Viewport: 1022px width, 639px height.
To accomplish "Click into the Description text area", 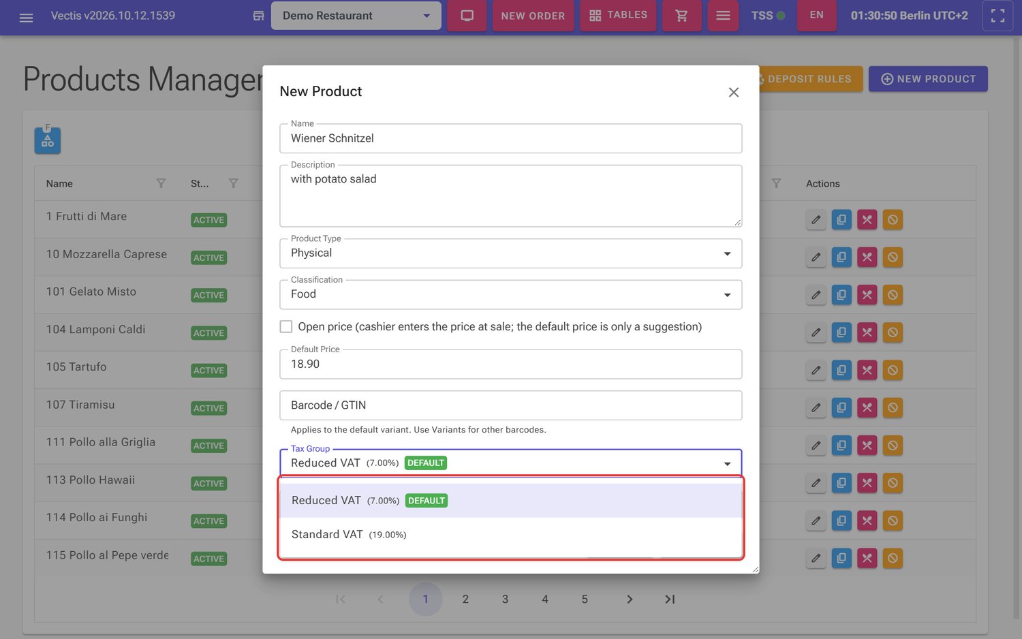I will [510, 196].
